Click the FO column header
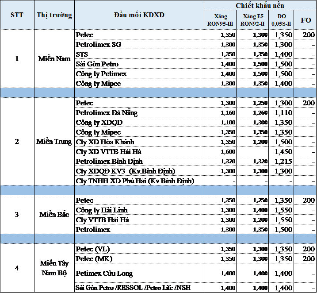Viewport: 317px width, 293px height. click(305, 20)
